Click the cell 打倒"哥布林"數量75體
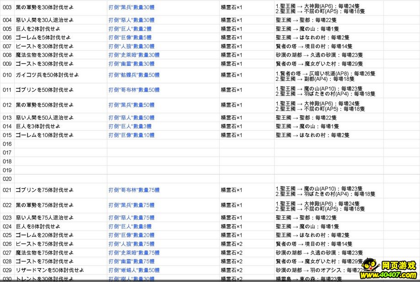The width and height of the screenshot is (420, 282). click(x=134, y=190)
